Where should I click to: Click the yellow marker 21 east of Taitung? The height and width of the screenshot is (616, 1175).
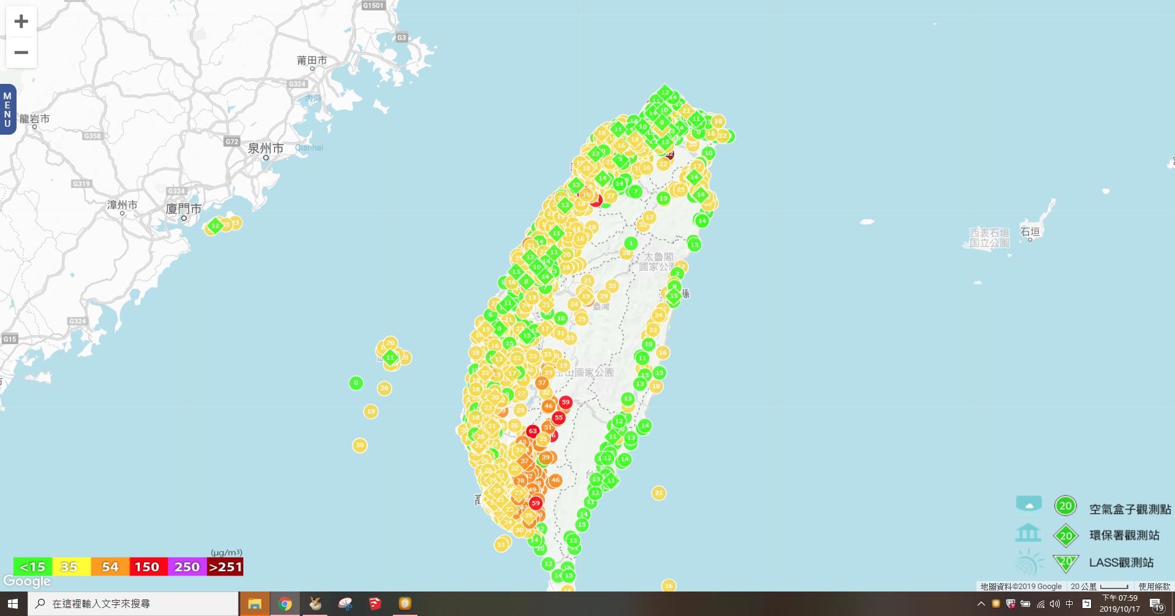click(659, 493)
